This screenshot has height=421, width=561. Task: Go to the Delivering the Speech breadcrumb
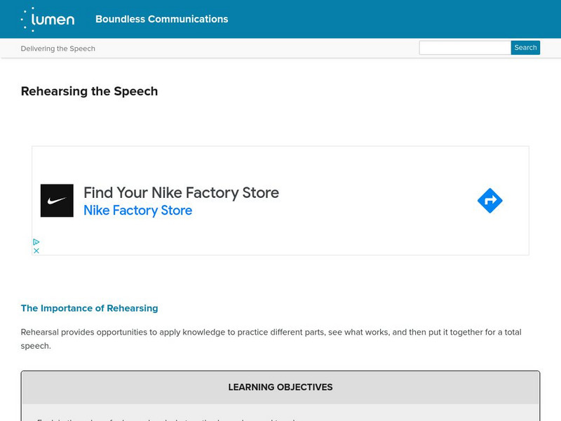tap(58, 48)
